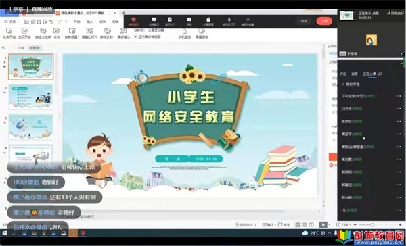The width and height of the screenshot is (406, 246).
Task: Toggle the microphone in live toolbar
Action: [x=229, y=20]
